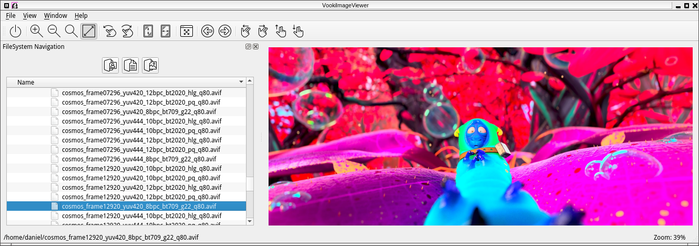The width and height of the screenshot is (699, 246).
Task: Go to the next image
Action: [224, 32]
